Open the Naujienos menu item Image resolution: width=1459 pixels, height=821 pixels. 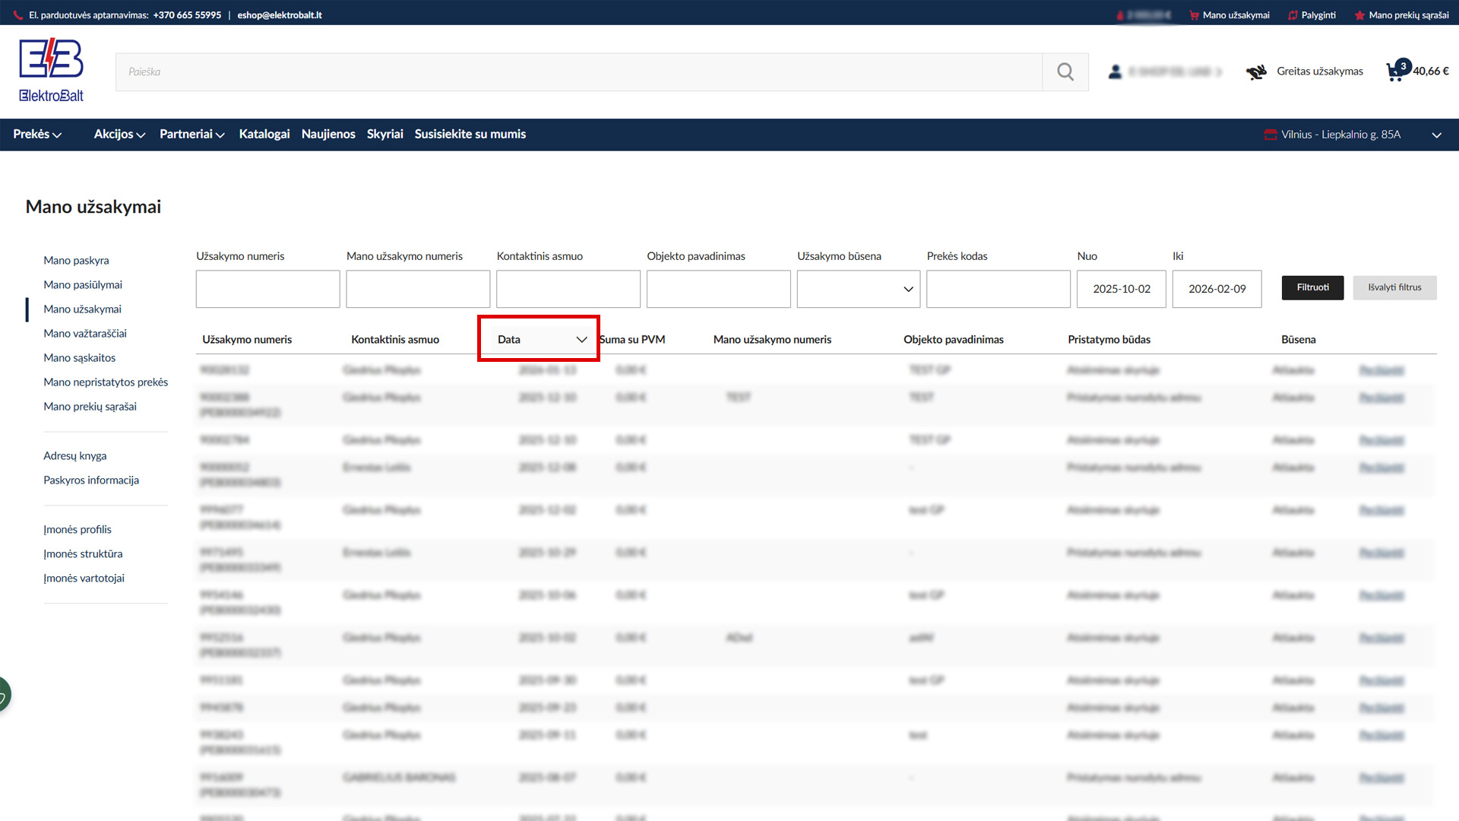click(x=328, y=135)
